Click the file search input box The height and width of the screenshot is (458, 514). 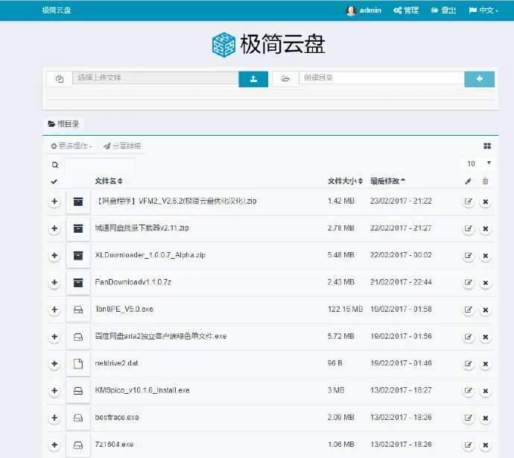click(x=99, y=165)
